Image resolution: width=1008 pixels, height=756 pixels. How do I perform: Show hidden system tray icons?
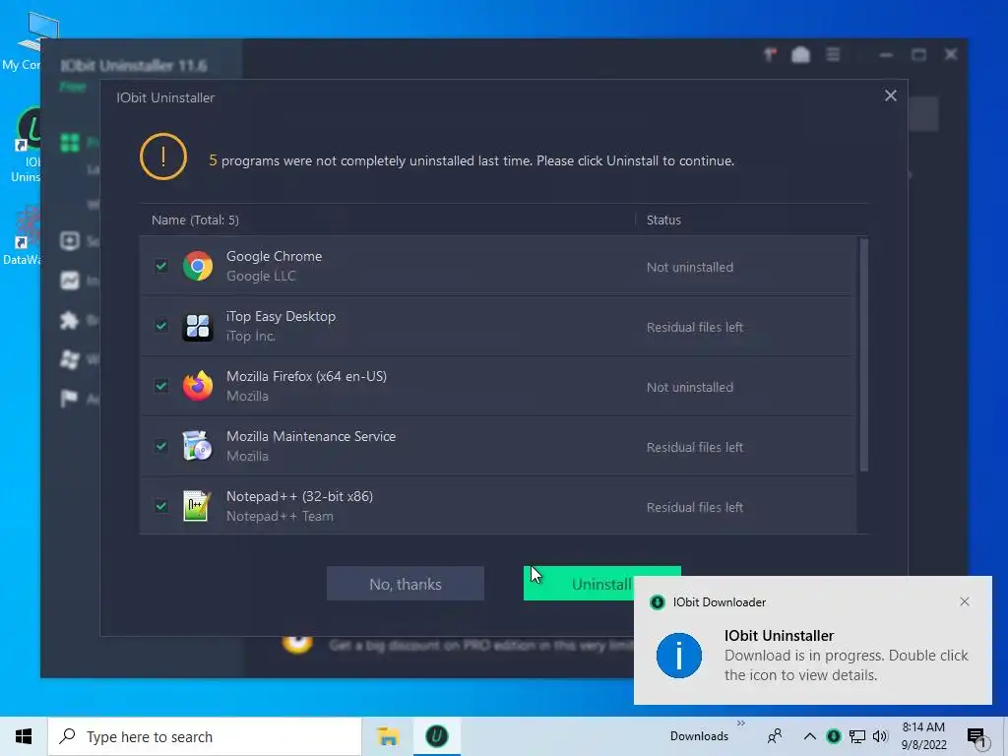tap(810, 736)
